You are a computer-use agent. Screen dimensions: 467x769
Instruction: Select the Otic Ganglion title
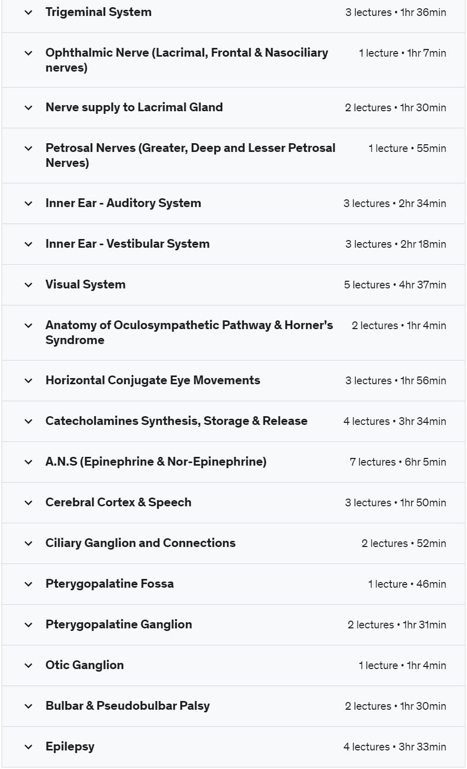coord(85,665)
